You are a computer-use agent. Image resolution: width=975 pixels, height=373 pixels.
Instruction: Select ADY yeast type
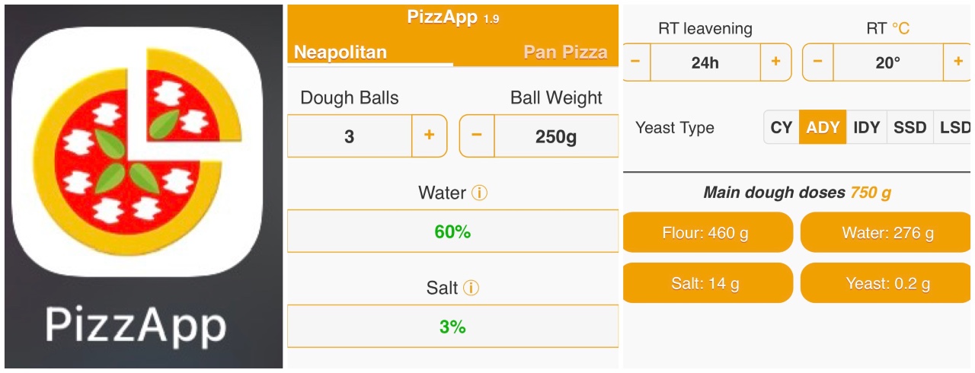tap(823, 128)
